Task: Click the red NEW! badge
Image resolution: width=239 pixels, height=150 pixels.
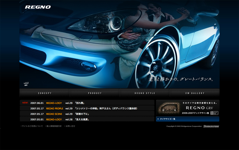Action: [25, 103]
